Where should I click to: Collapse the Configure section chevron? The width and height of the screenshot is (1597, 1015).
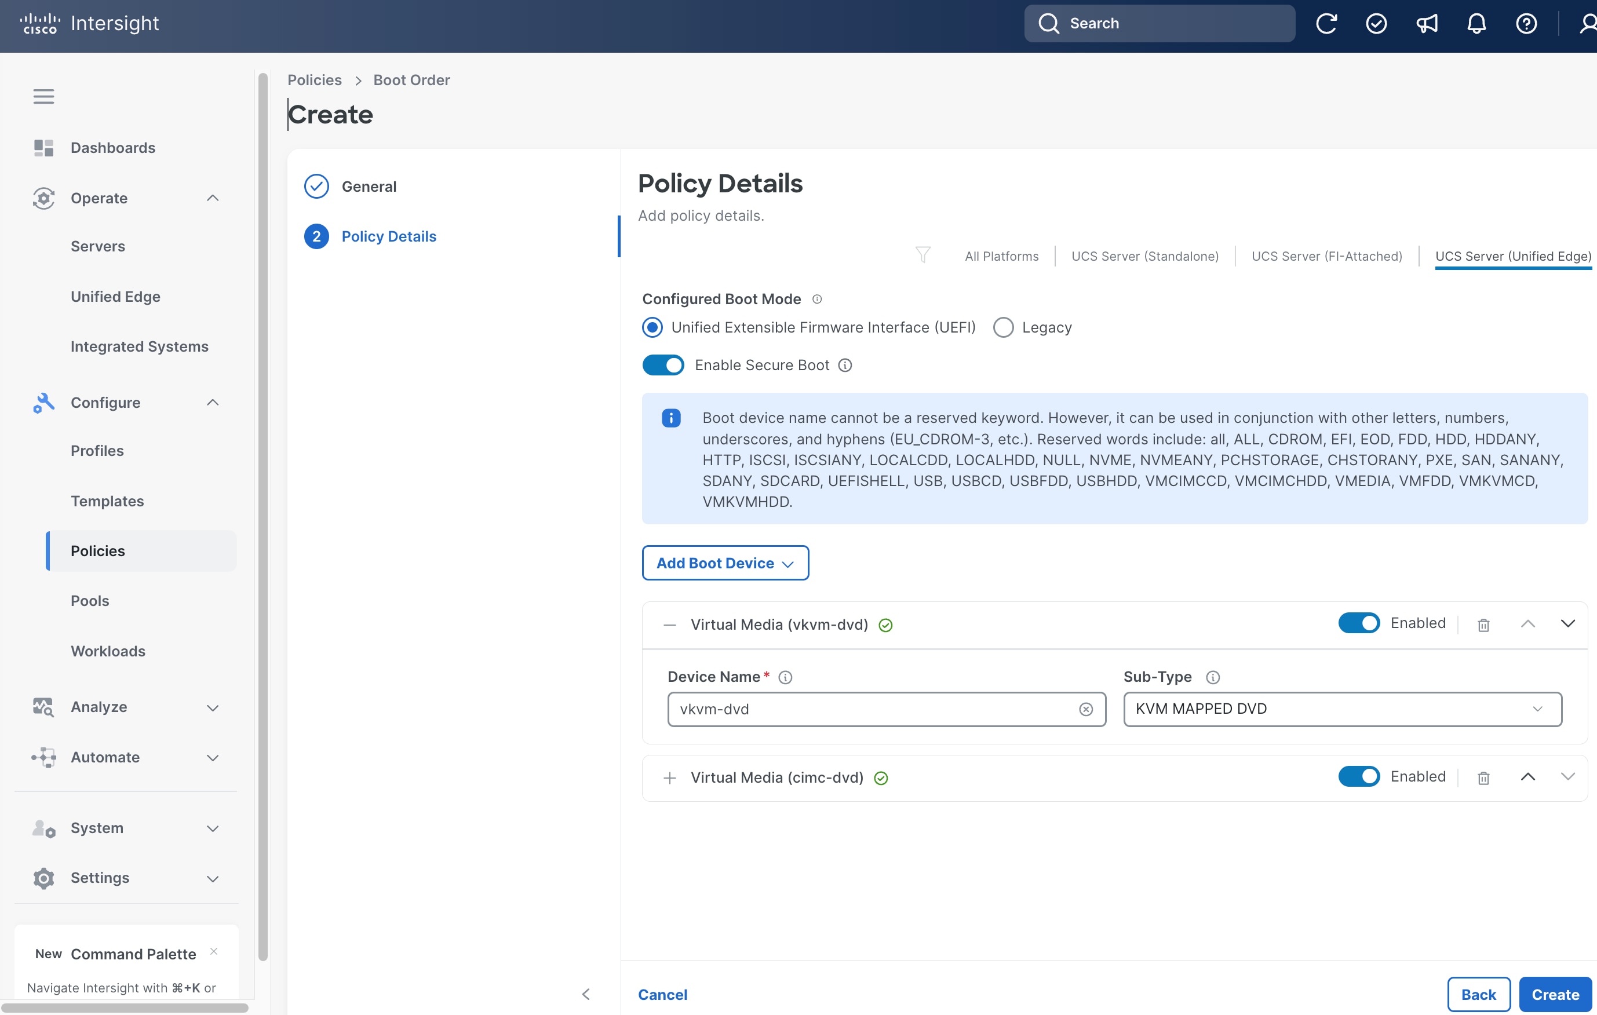coord(212,403)
